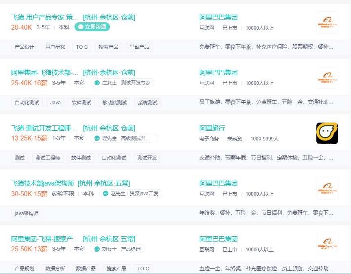The image size is (351, 274).
Task: Click the chat icon beside 刘女士
Action: tap(97, 249)
